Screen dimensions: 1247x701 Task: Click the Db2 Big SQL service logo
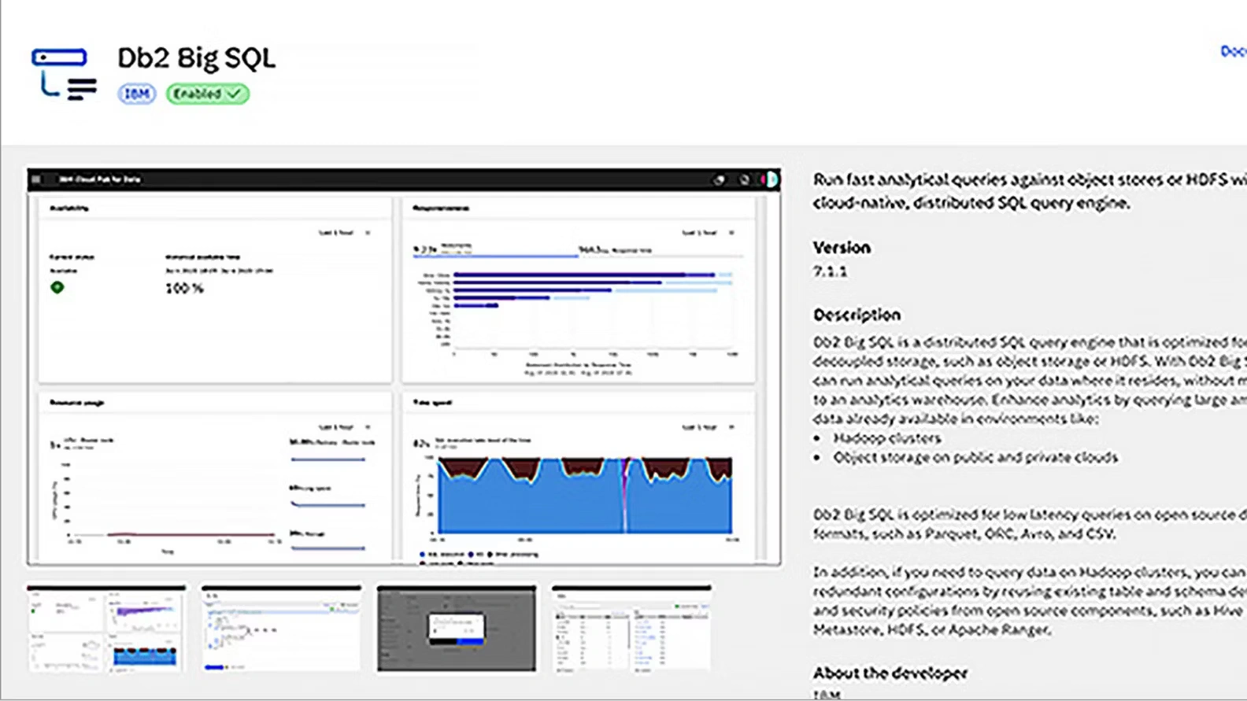tap(64, 74)
